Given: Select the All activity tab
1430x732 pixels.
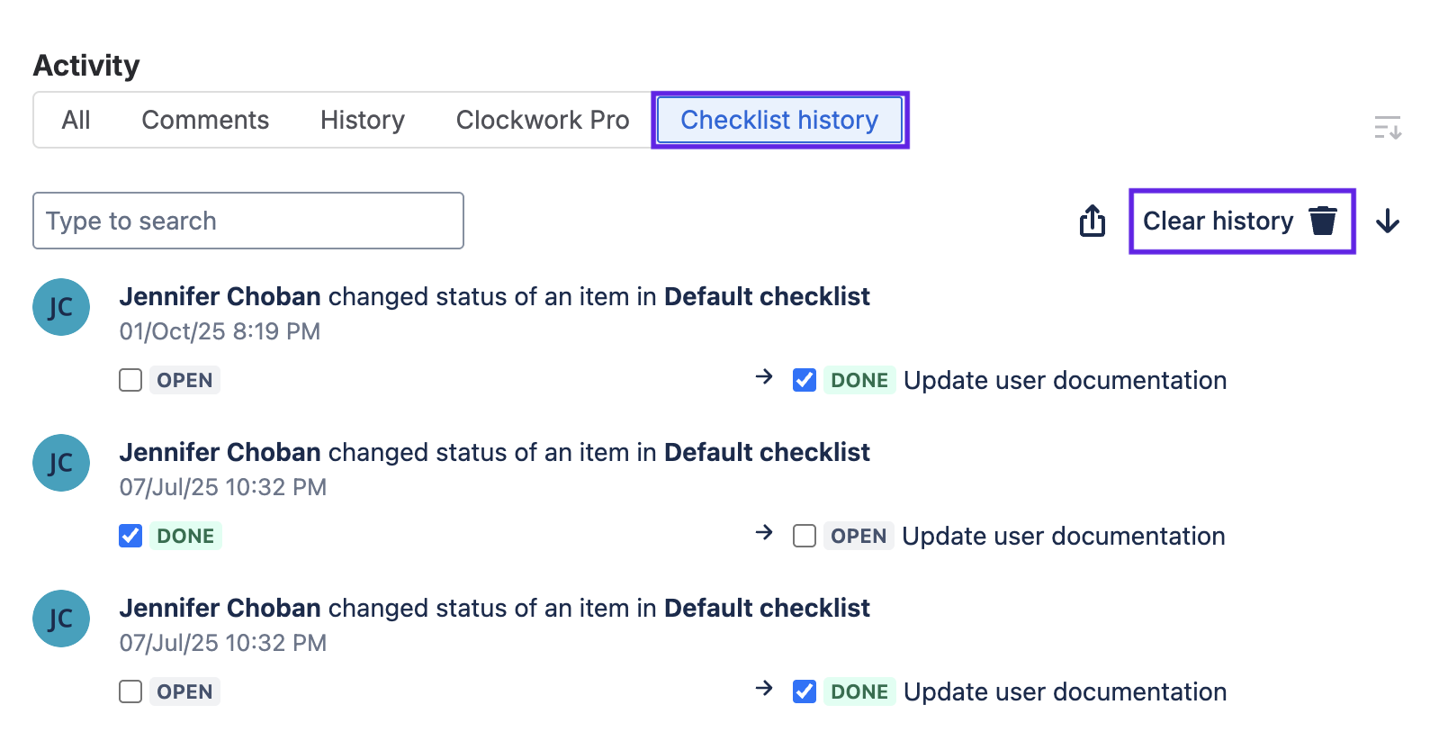Looking at the screenshot, I should pyautogui.click(x=76, y=120).
